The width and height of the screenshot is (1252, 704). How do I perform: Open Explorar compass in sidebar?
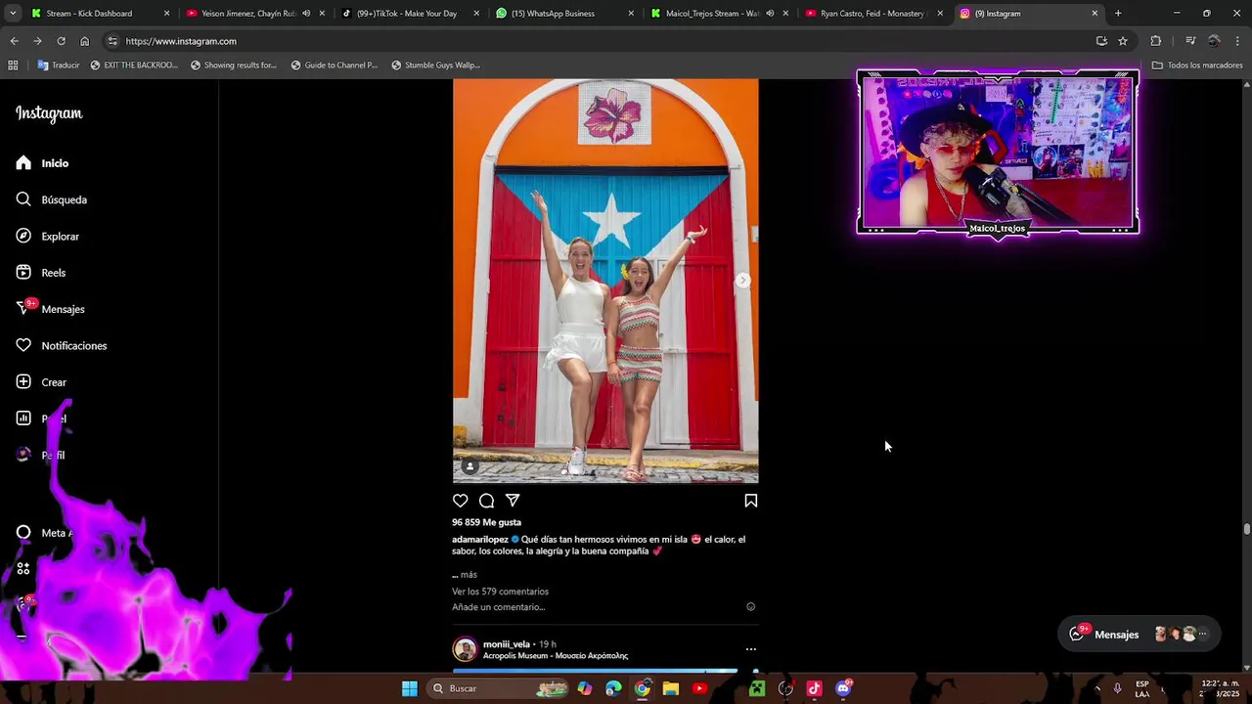[x=48, y=237]
